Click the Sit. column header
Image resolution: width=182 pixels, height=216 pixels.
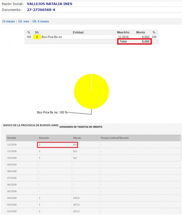[37, 32]
